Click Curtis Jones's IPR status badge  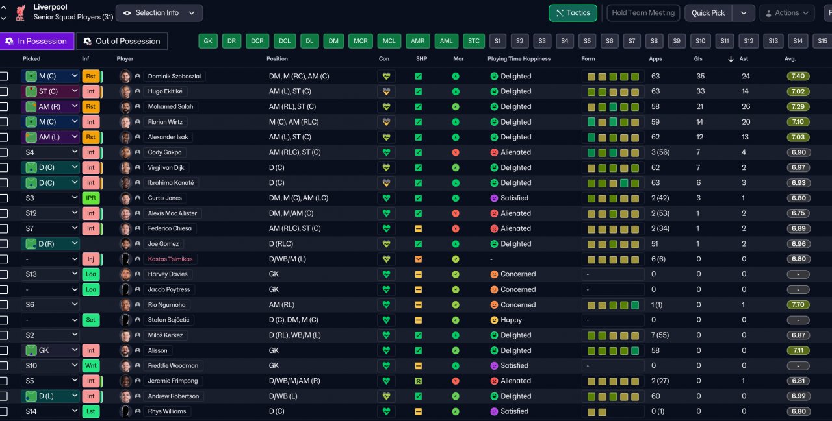tap(91, 198)
